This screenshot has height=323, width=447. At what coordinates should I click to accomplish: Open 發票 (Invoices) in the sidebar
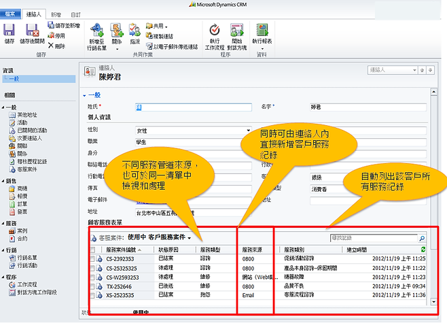18,211
